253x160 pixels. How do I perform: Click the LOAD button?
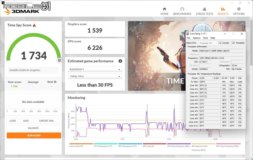tap(13, 121)
